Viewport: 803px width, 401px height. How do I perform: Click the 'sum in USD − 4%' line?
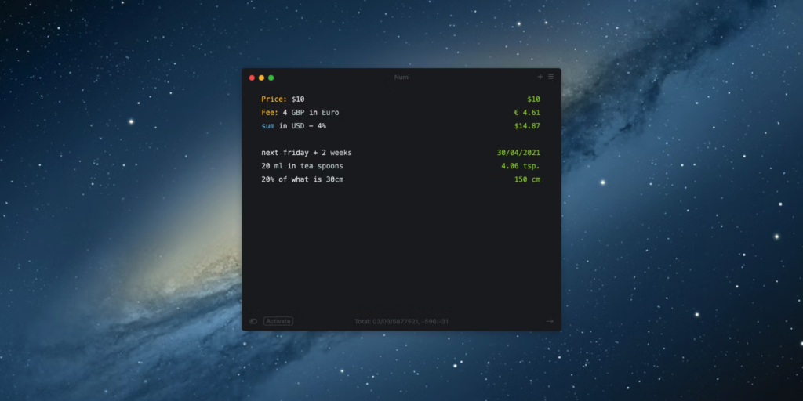pos(293,126)
